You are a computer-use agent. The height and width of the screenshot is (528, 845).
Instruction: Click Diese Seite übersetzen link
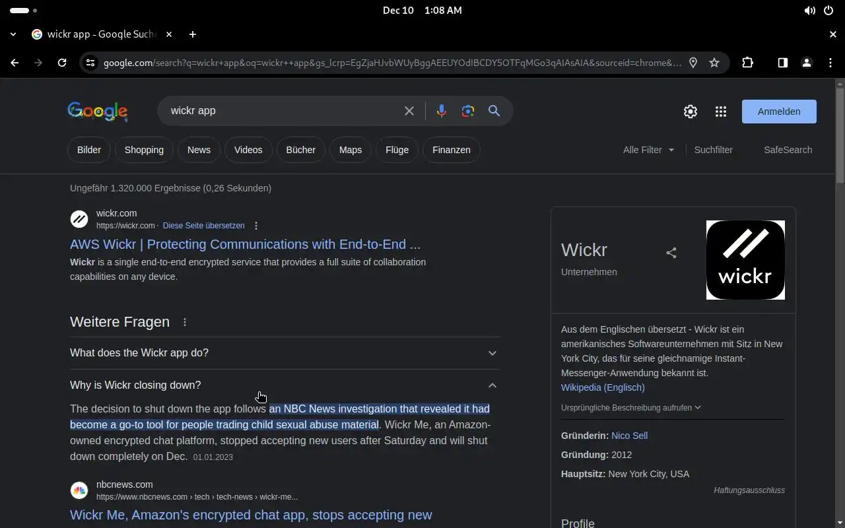[203, 226]
